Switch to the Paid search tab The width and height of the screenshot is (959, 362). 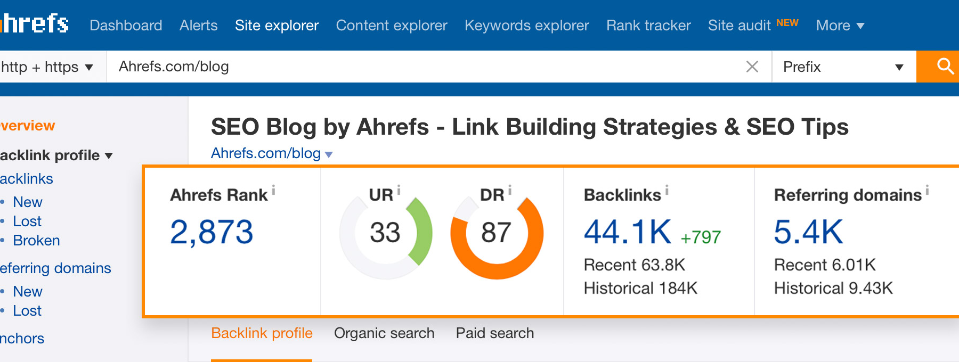495,333
